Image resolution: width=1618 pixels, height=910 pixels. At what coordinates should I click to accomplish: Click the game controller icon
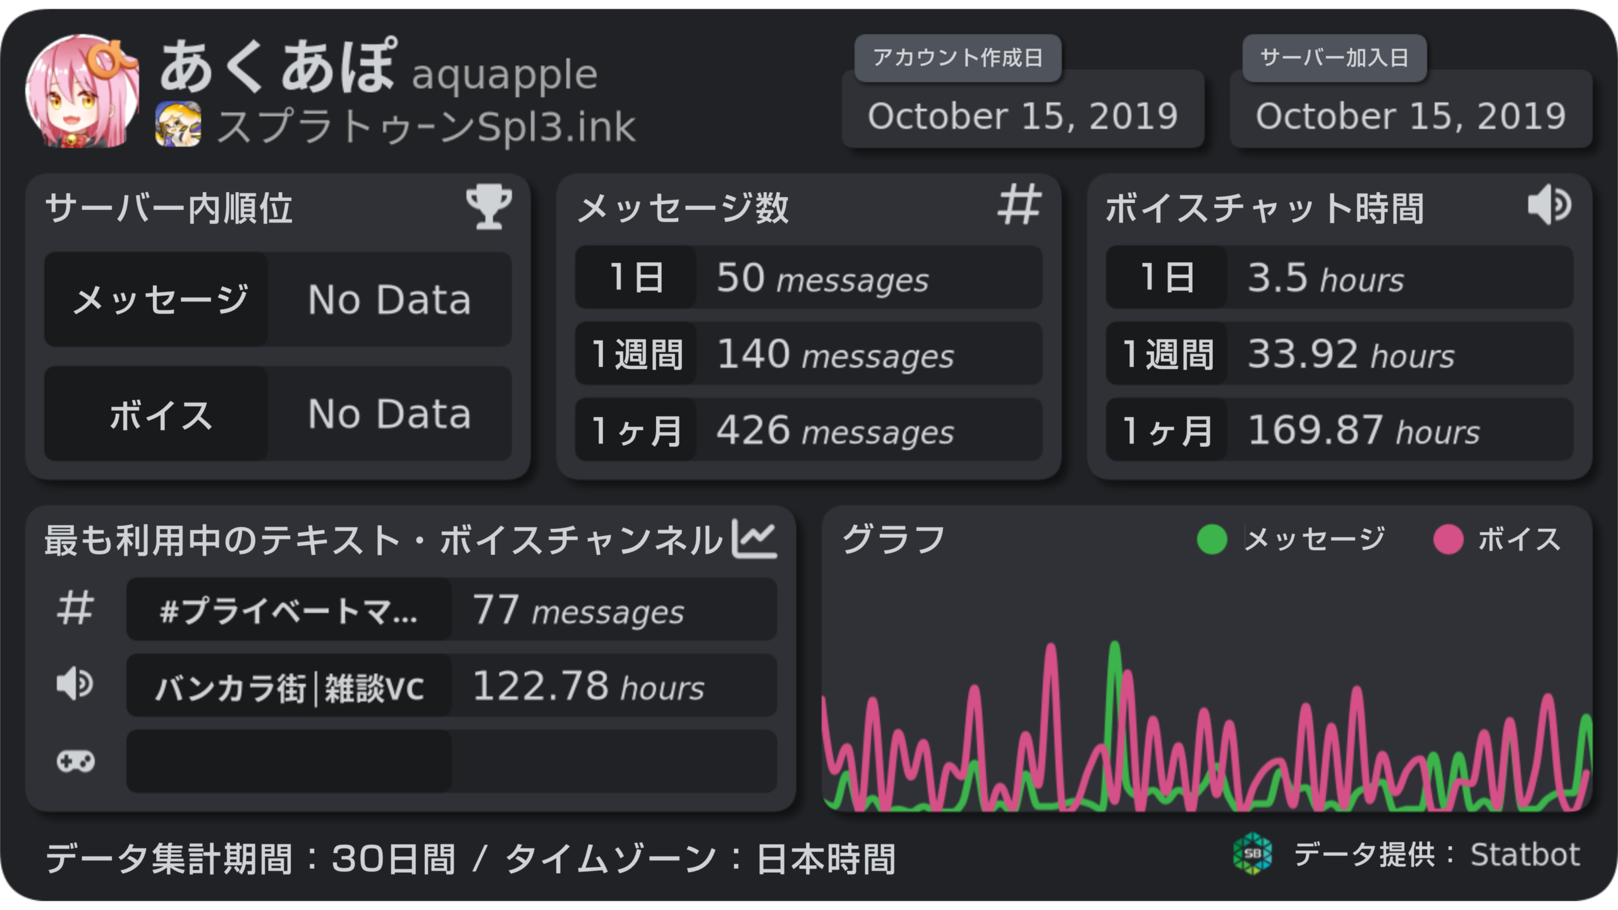(x=75, y=761)
